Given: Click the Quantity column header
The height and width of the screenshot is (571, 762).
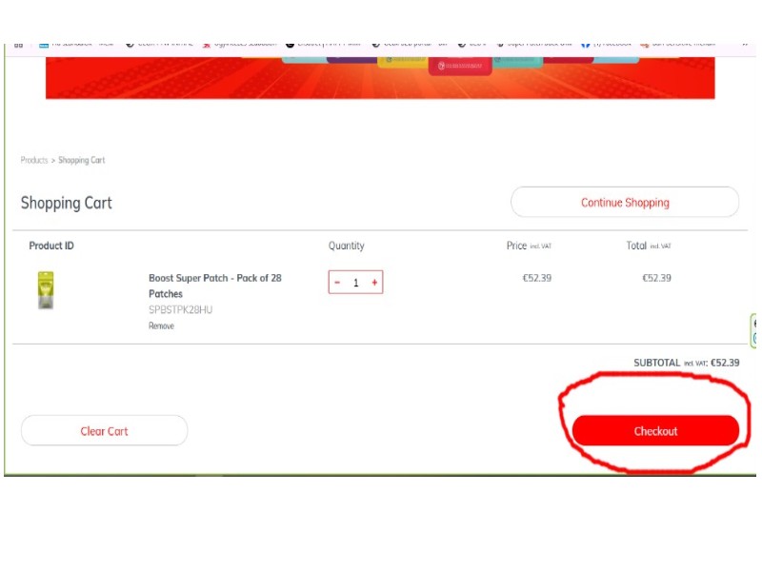Looking at the screenshot, I should click(x=346, y=246).
